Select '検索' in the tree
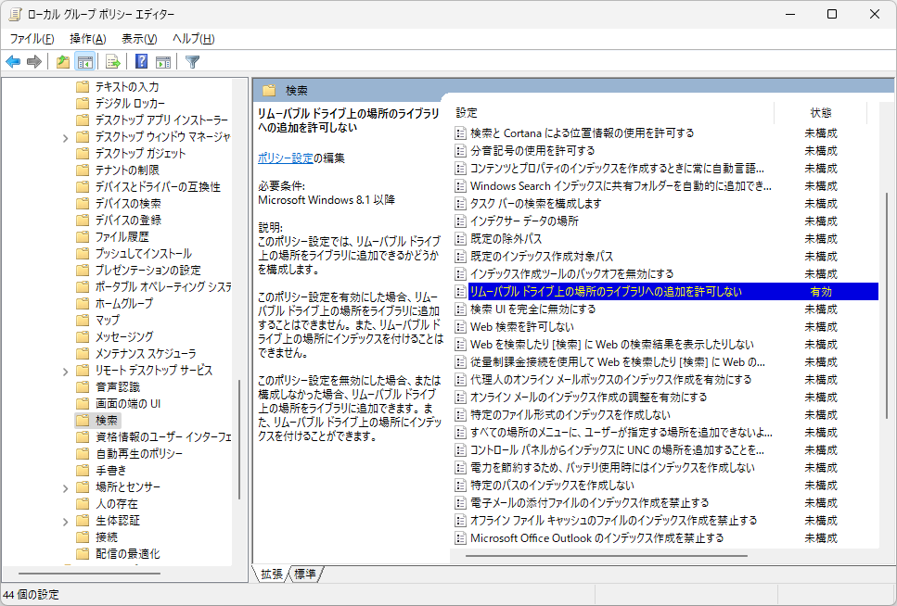The image size is (897, 606). click(107, 420)
